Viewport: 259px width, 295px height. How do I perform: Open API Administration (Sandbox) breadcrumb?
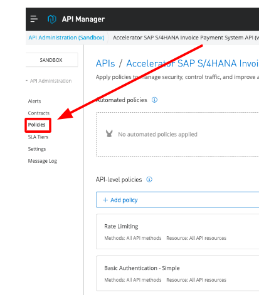tap(66, 38)
